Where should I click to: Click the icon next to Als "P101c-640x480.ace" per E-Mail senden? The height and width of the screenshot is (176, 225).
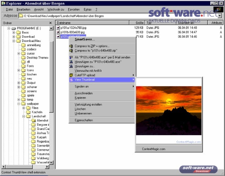pyautogui.click(x=71, y=57)
